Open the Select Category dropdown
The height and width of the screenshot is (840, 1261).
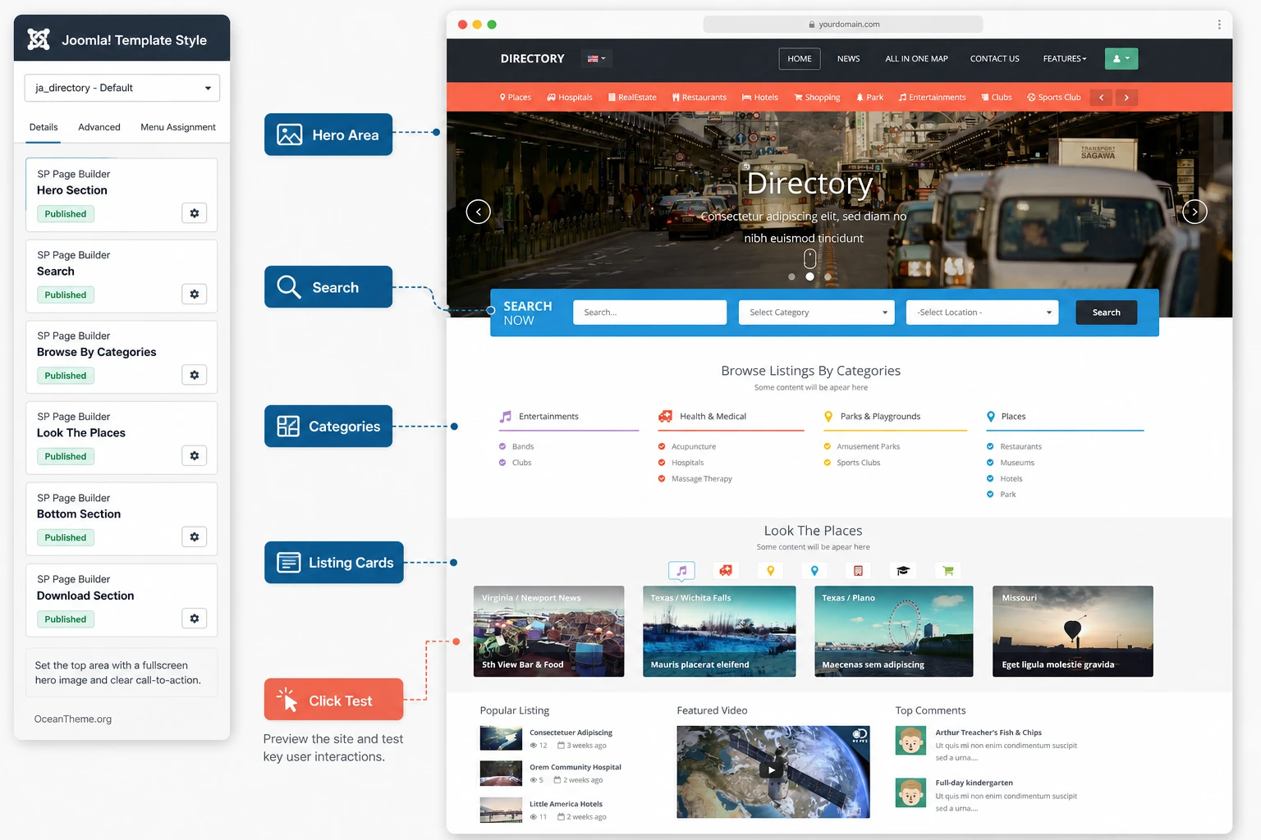(x=816, y=312)
